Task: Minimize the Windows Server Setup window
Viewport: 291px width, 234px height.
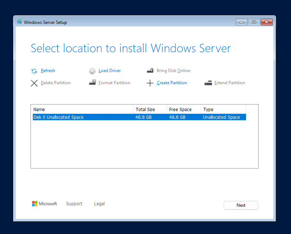Action: point(241,22)
